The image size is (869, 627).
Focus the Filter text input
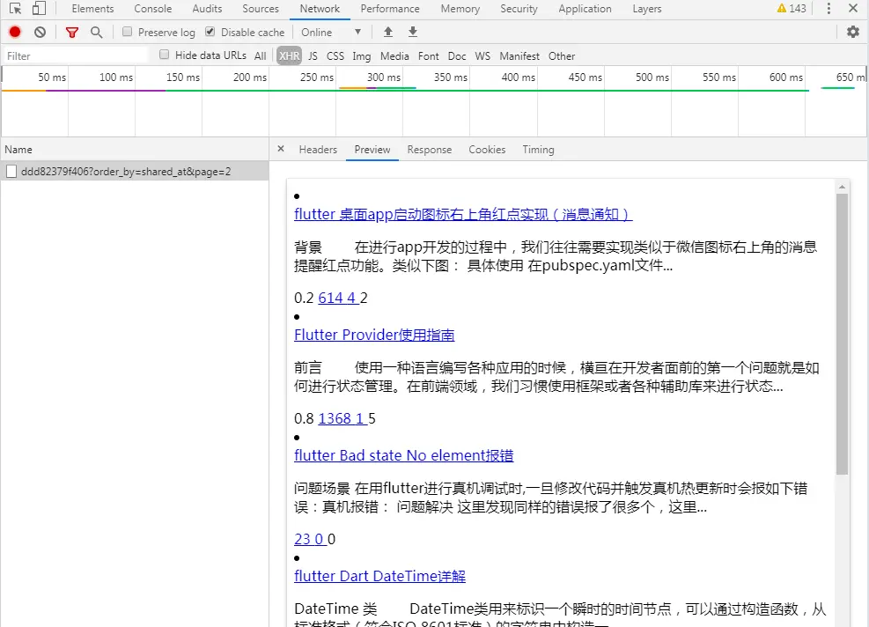point(76,56)
